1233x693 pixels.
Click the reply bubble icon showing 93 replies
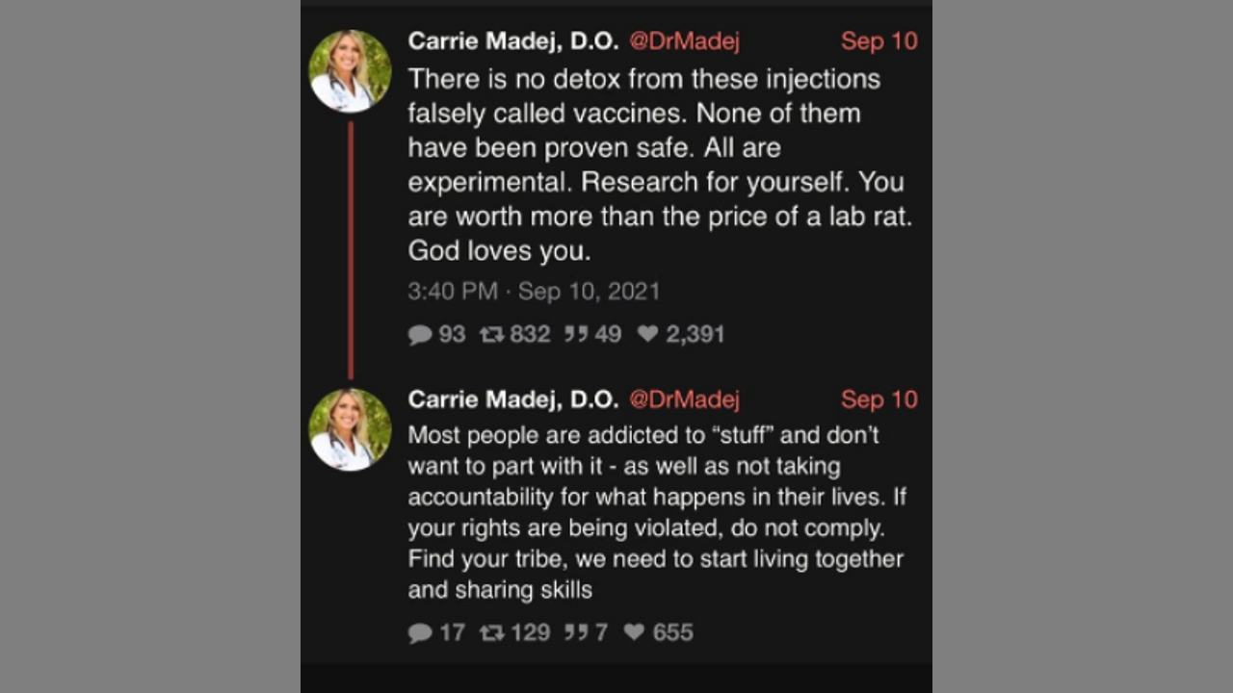420,334
